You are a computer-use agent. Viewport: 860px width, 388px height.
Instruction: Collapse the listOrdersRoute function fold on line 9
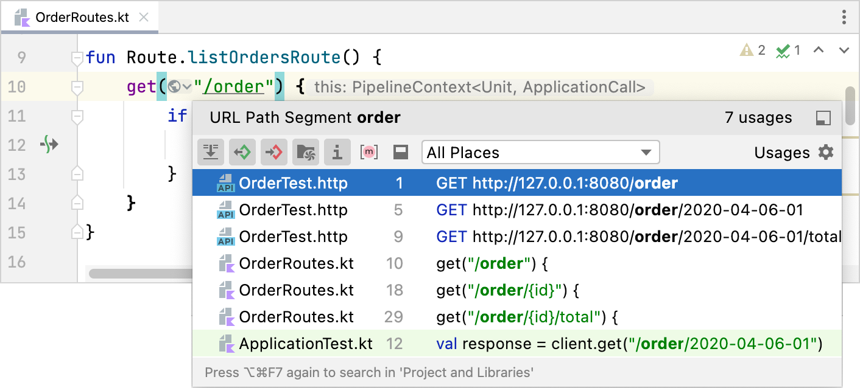77,58
